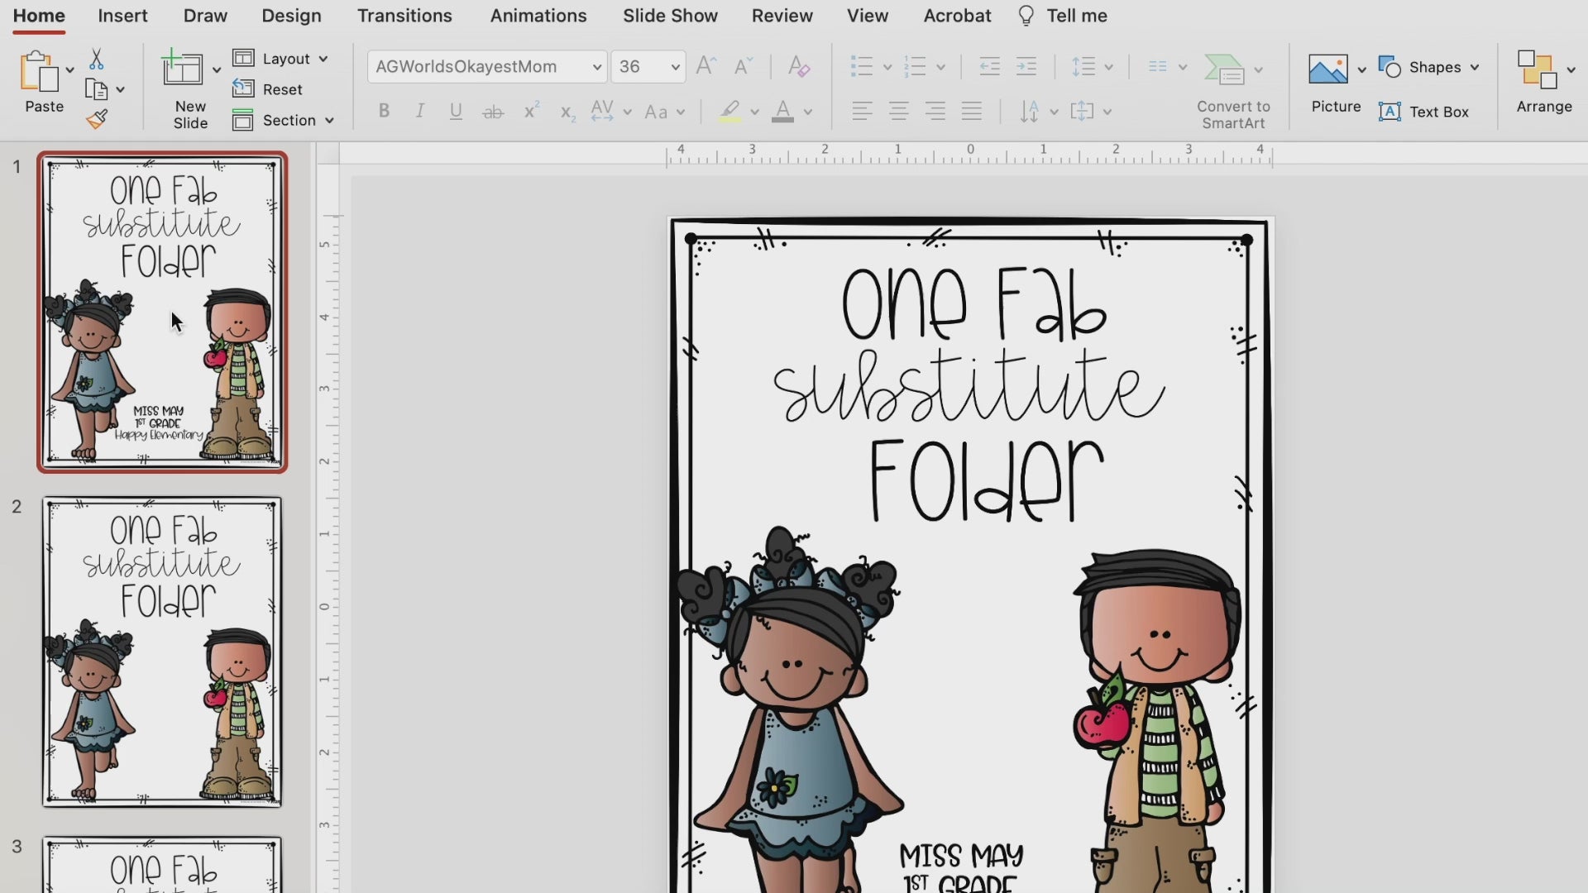Decrease font size with small A
This screenshot has height=893, width=1588.
[x=743, y=66]
